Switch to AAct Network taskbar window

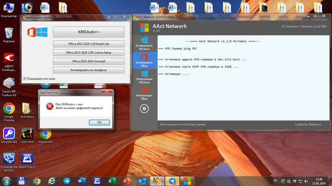(187, 181)
